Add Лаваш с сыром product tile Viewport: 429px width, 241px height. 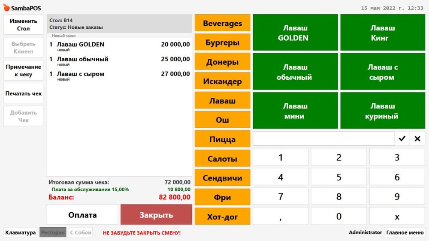pyautogui.click(x=383, y=72)
